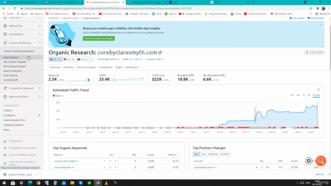Open Microsoft Edge from the taskbar
Image resolution: width=331 pixels, height=186 pixels.
pos(30,183)
